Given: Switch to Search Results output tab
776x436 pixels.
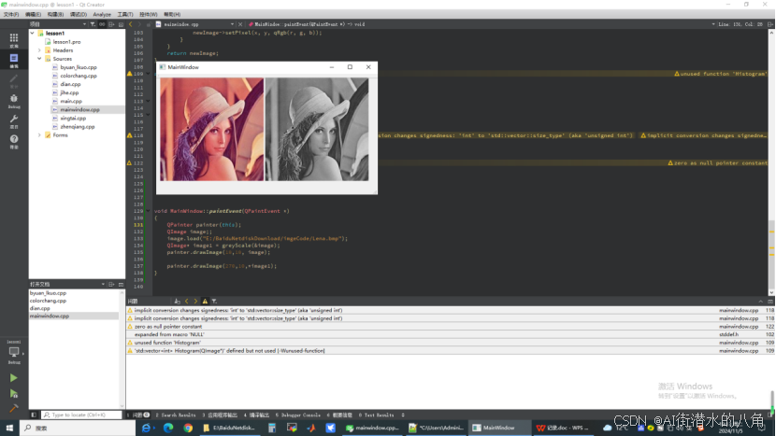Looking at the screenshot, I should [176, 415].
